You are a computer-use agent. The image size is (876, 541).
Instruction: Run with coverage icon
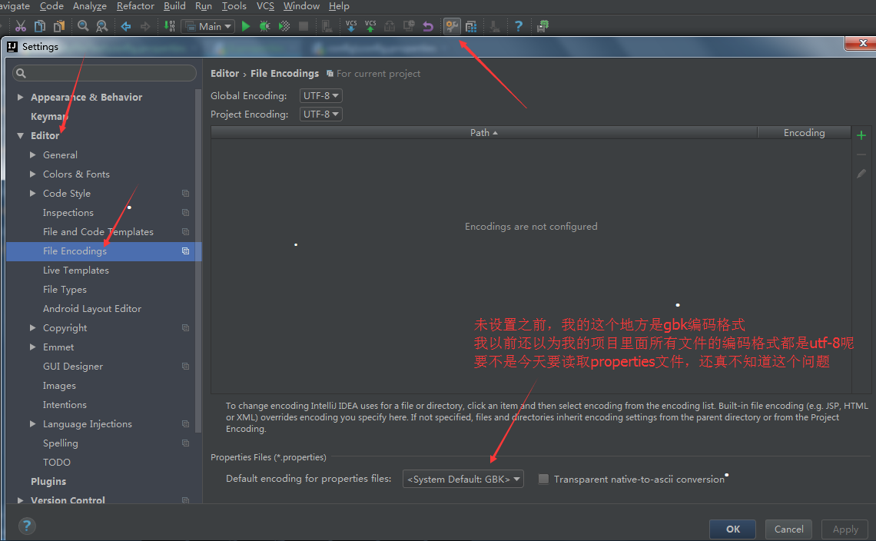click(x=284, y=26)
